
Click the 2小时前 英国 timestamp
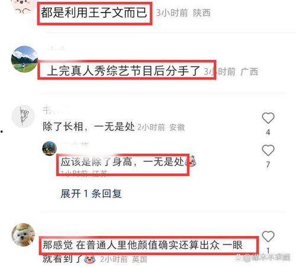(x=124, y=259)
